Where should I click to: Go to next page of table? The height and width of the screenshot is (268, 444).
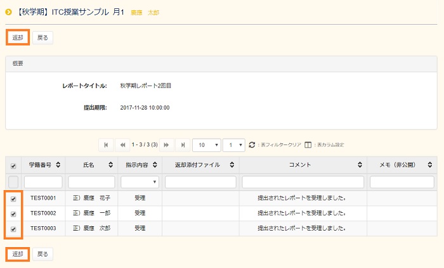pos(167,144)
